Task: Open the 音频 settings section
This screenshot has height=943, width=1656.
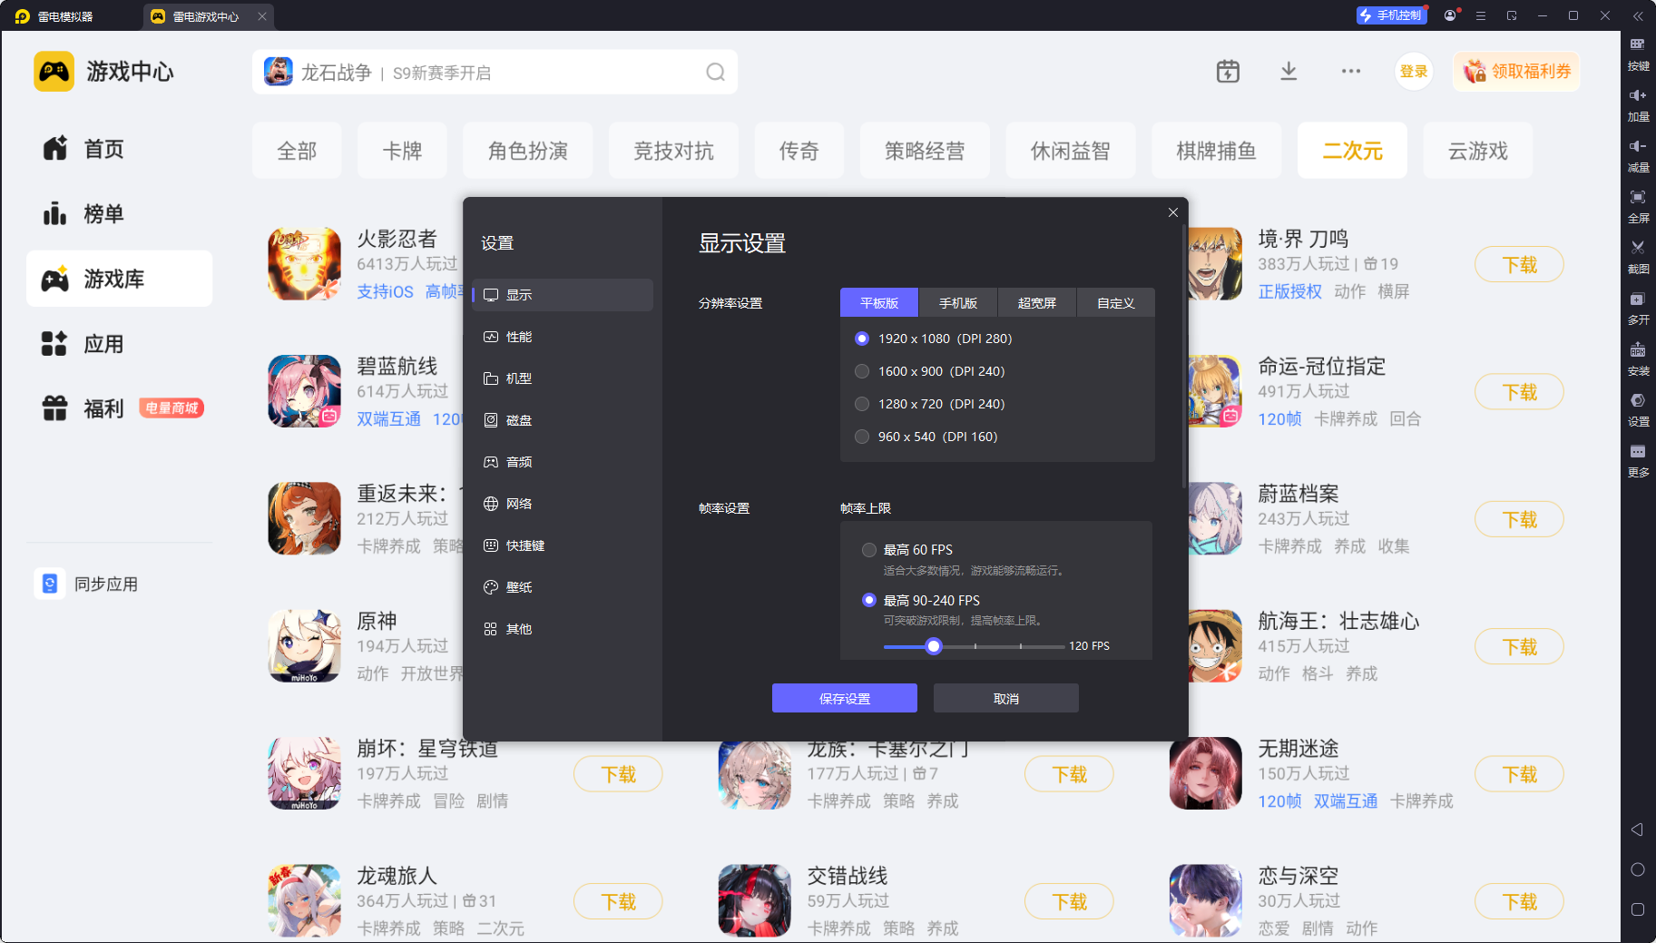Action: [x=563, y=462]
